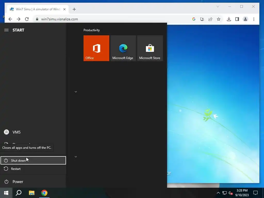
Task: Open the clock and date flyout
Action: pyautogui.click(x=242, y=193)
